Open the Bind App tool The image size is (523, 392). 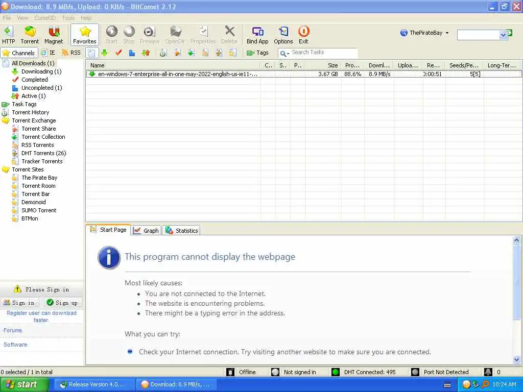(x=257, y=35)
